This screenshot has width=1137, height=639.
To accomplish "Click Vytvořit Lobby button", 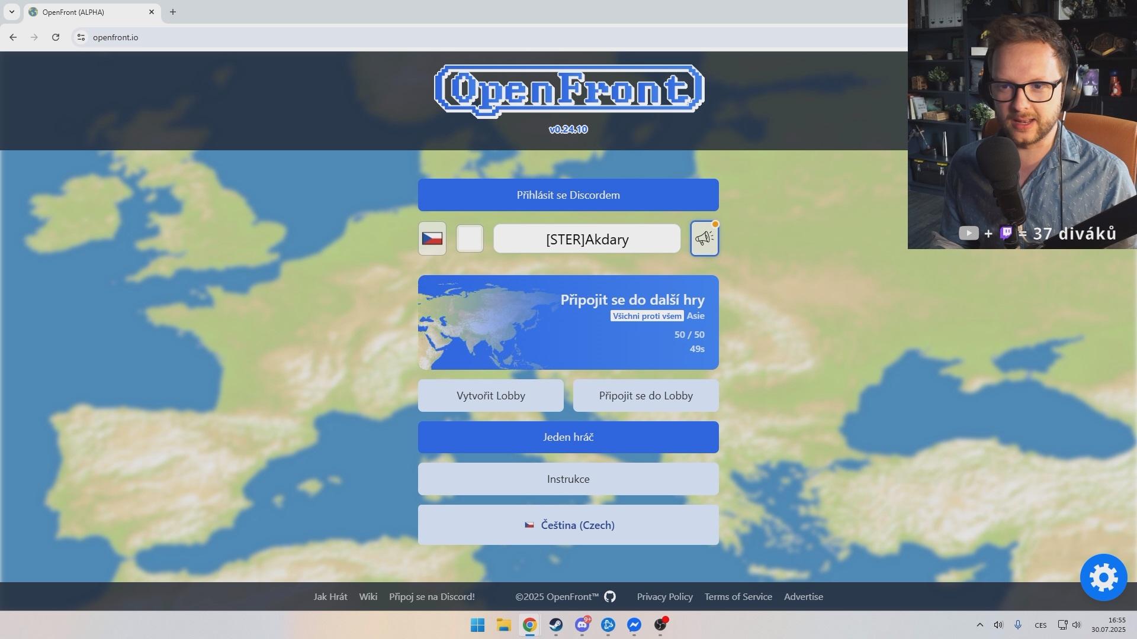I will tap(490, 396).
